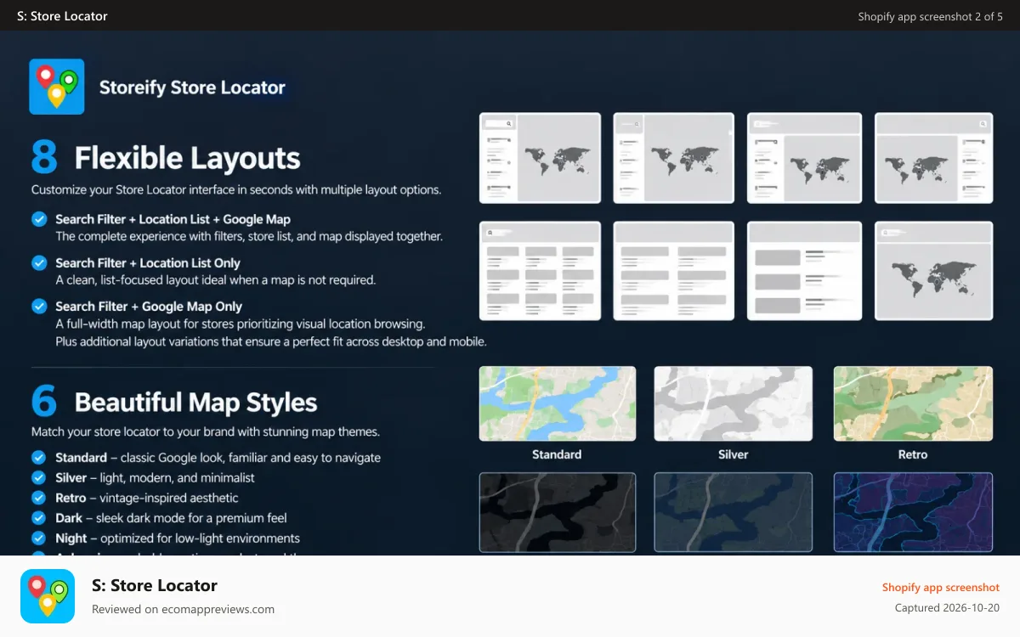This screenshot has width=1020, height=637.
Task: Click the Captured 2026-10-20 date text
Action: tap(947, 607)
